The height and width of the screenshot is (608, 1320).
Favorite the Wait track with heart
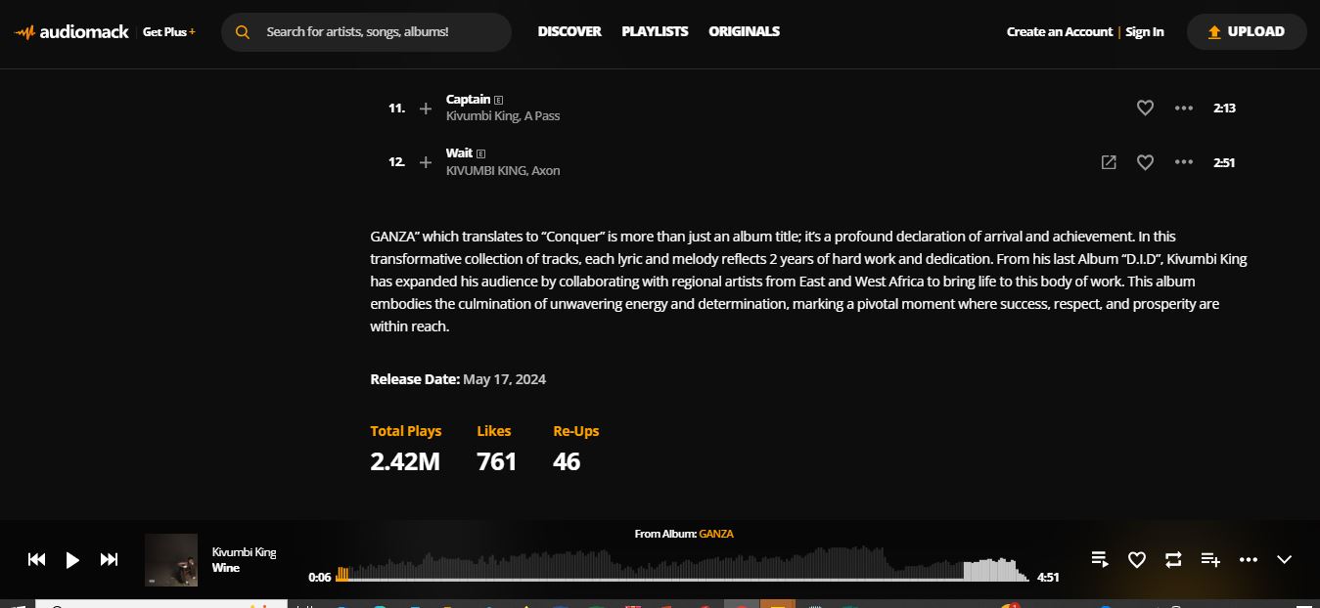(1145, 162)
